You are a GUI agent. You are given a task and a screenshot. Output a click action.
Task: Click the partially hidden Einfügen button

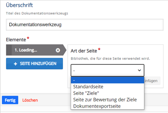(152, 81)
